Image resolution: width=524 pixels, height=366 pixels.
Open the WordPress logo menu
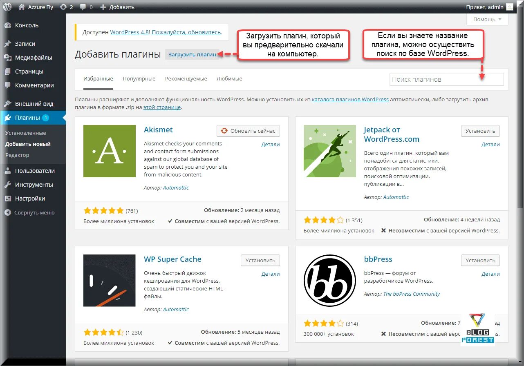point(7,7)
